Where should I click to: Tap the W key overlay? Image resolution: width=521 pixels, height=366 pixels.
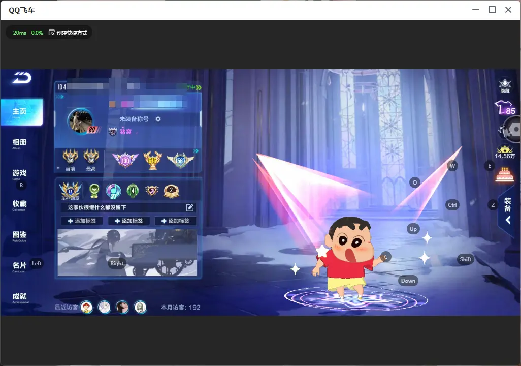452,166
